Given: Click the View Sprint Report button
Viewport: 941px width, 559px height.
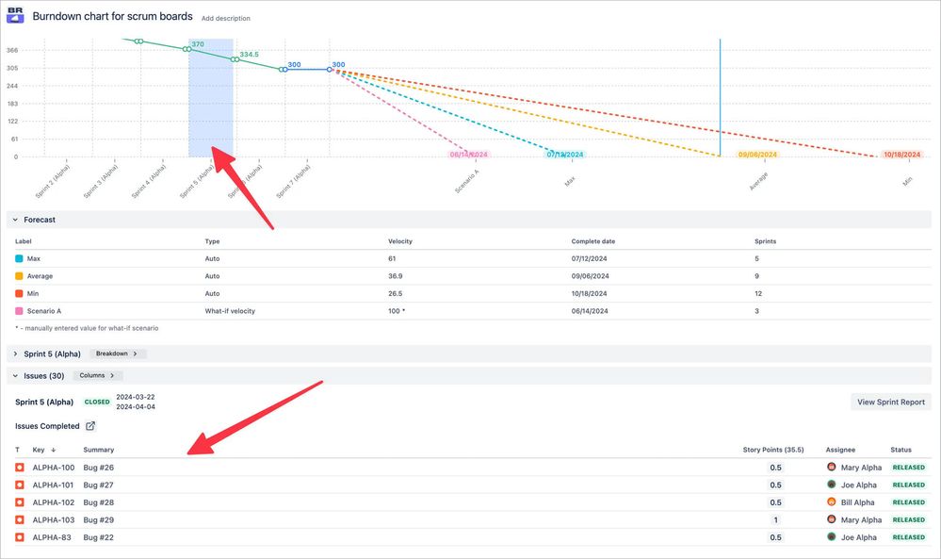Looking at the screenshot, I should [889, 401].
